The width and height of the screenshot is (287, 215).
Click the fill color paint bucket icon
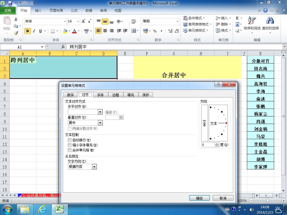pos(65,31)
